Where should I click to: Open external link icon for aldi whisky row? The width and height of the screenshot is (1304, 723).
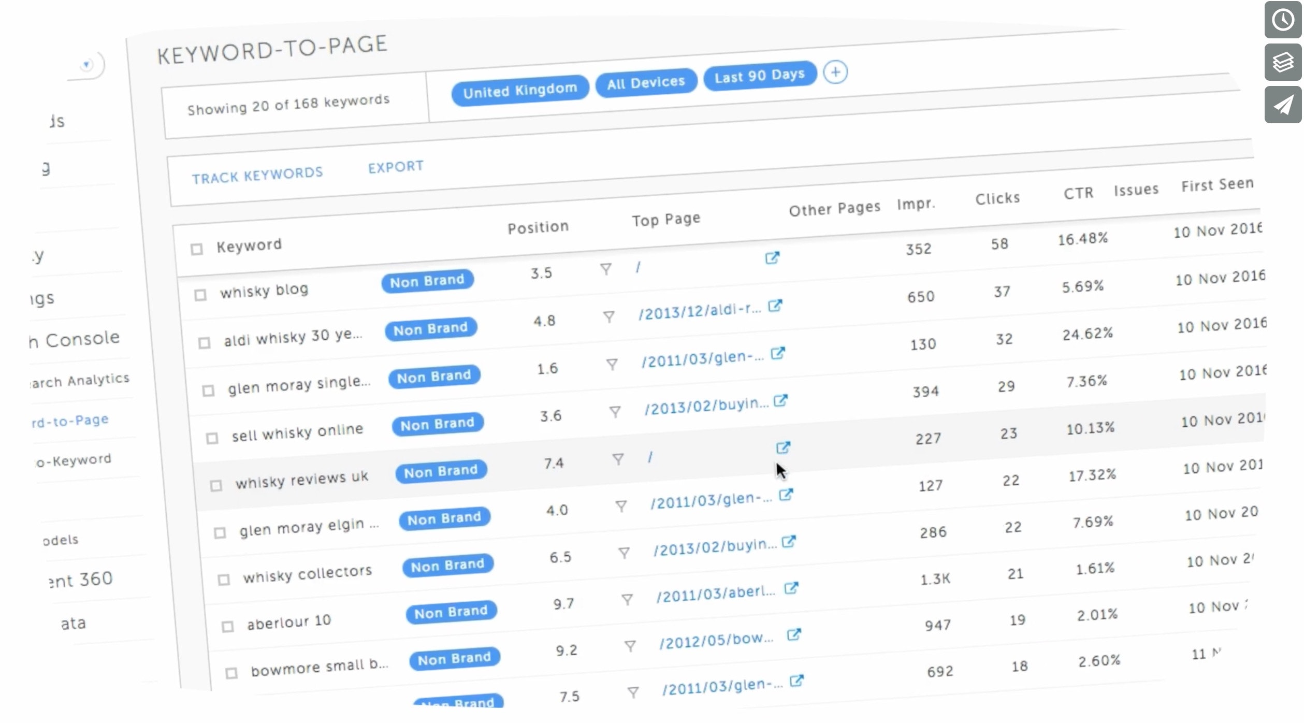775,306
